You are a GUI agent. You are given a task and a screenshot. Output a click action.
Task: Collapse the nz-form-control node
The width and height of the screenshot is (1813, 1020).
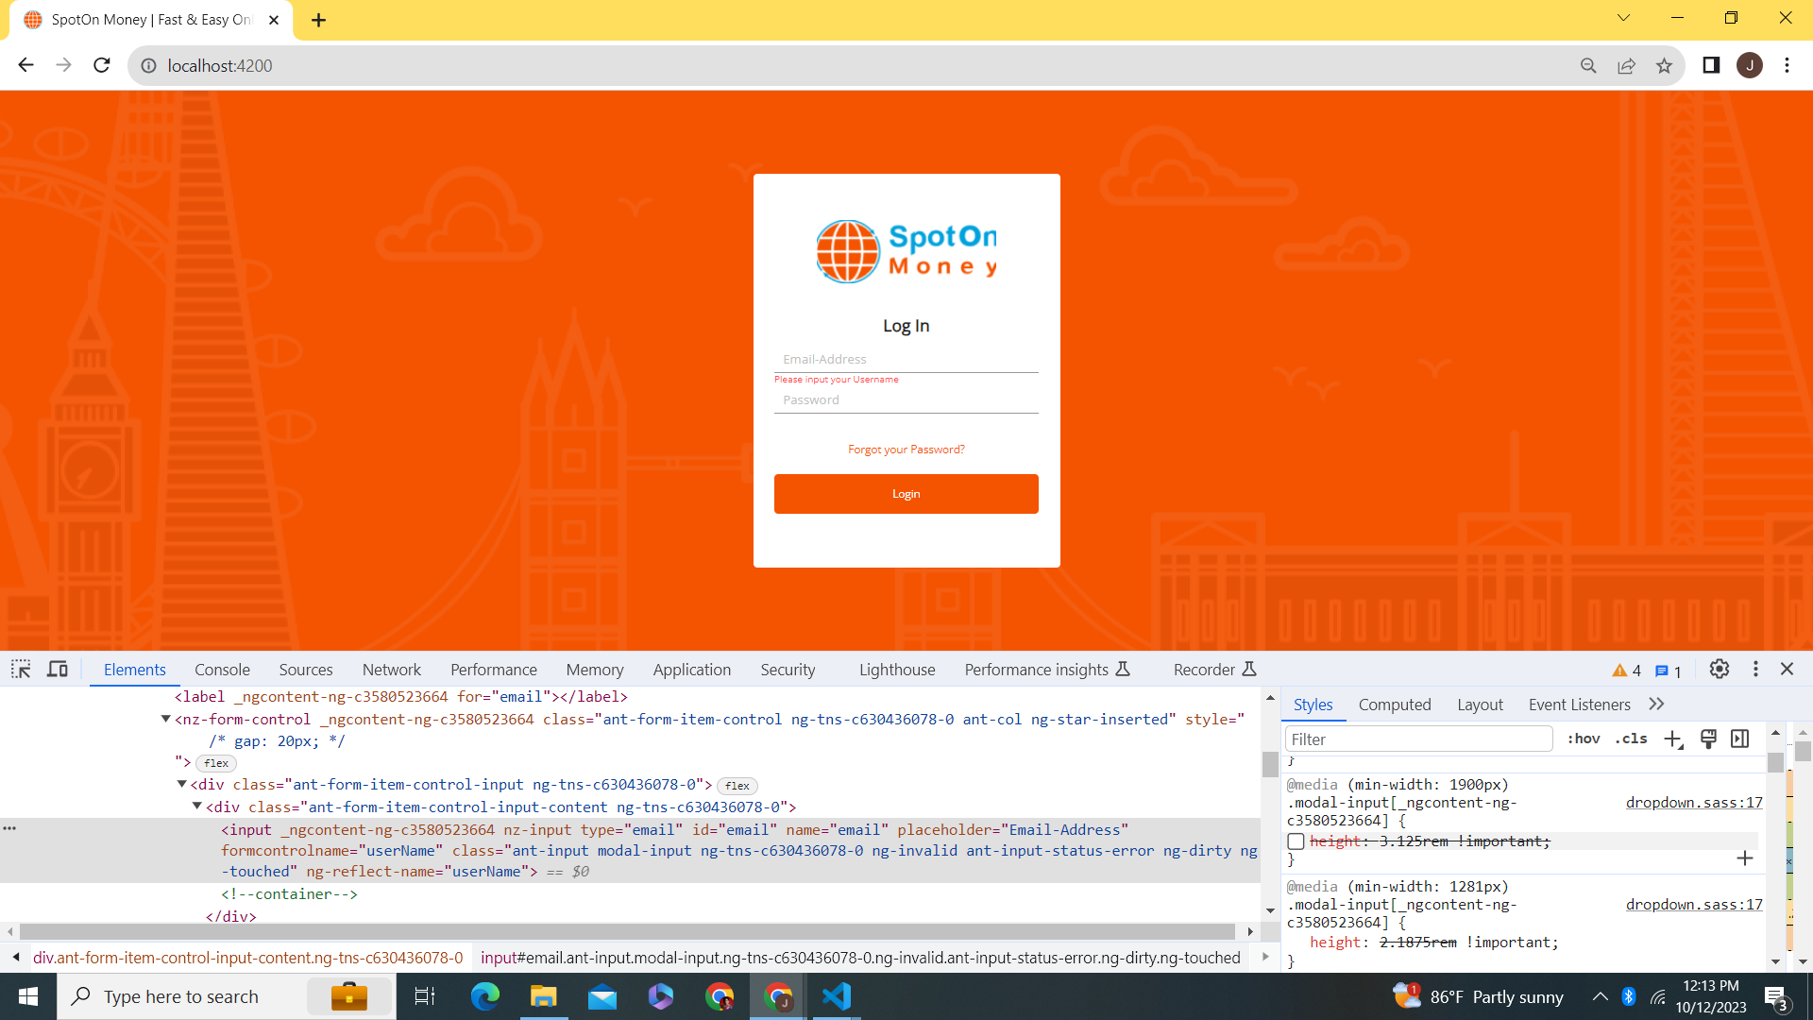tap(166, 719)
